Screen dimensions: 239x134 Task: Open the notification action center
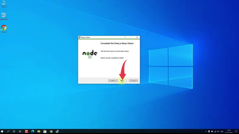coord(235,131)
